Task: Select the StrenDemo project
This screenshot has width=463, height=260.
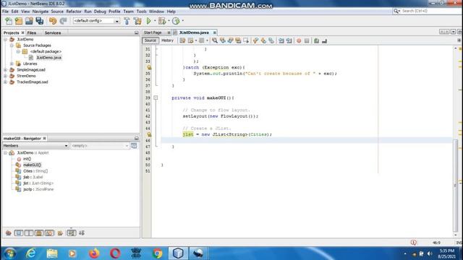Action: (26, 76)
